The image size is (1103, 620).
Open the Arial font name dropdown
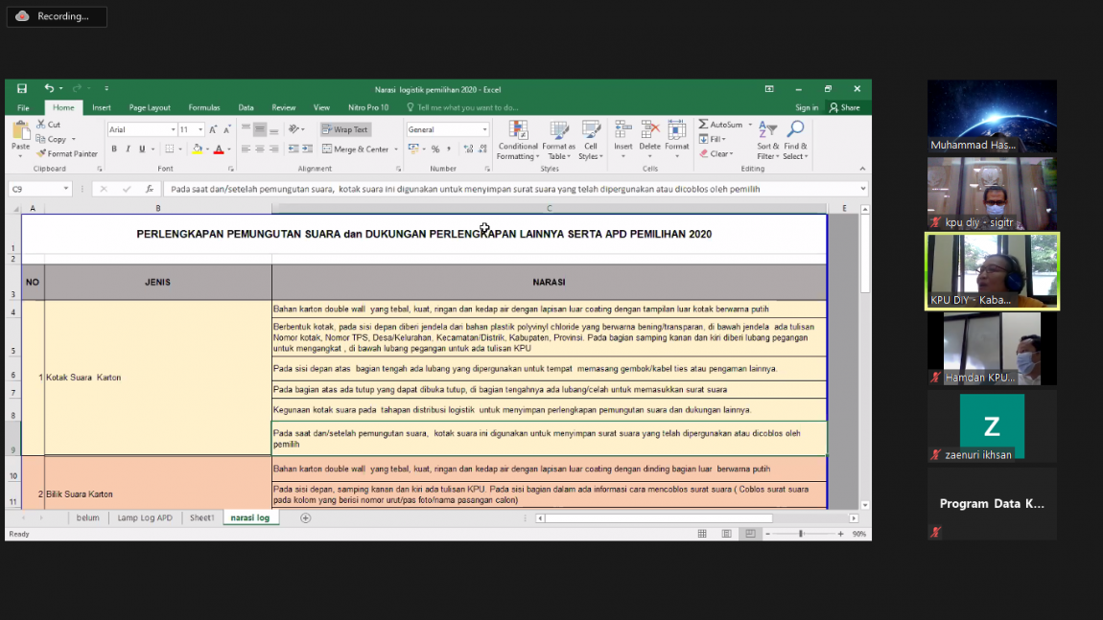(x=173, y=129)
